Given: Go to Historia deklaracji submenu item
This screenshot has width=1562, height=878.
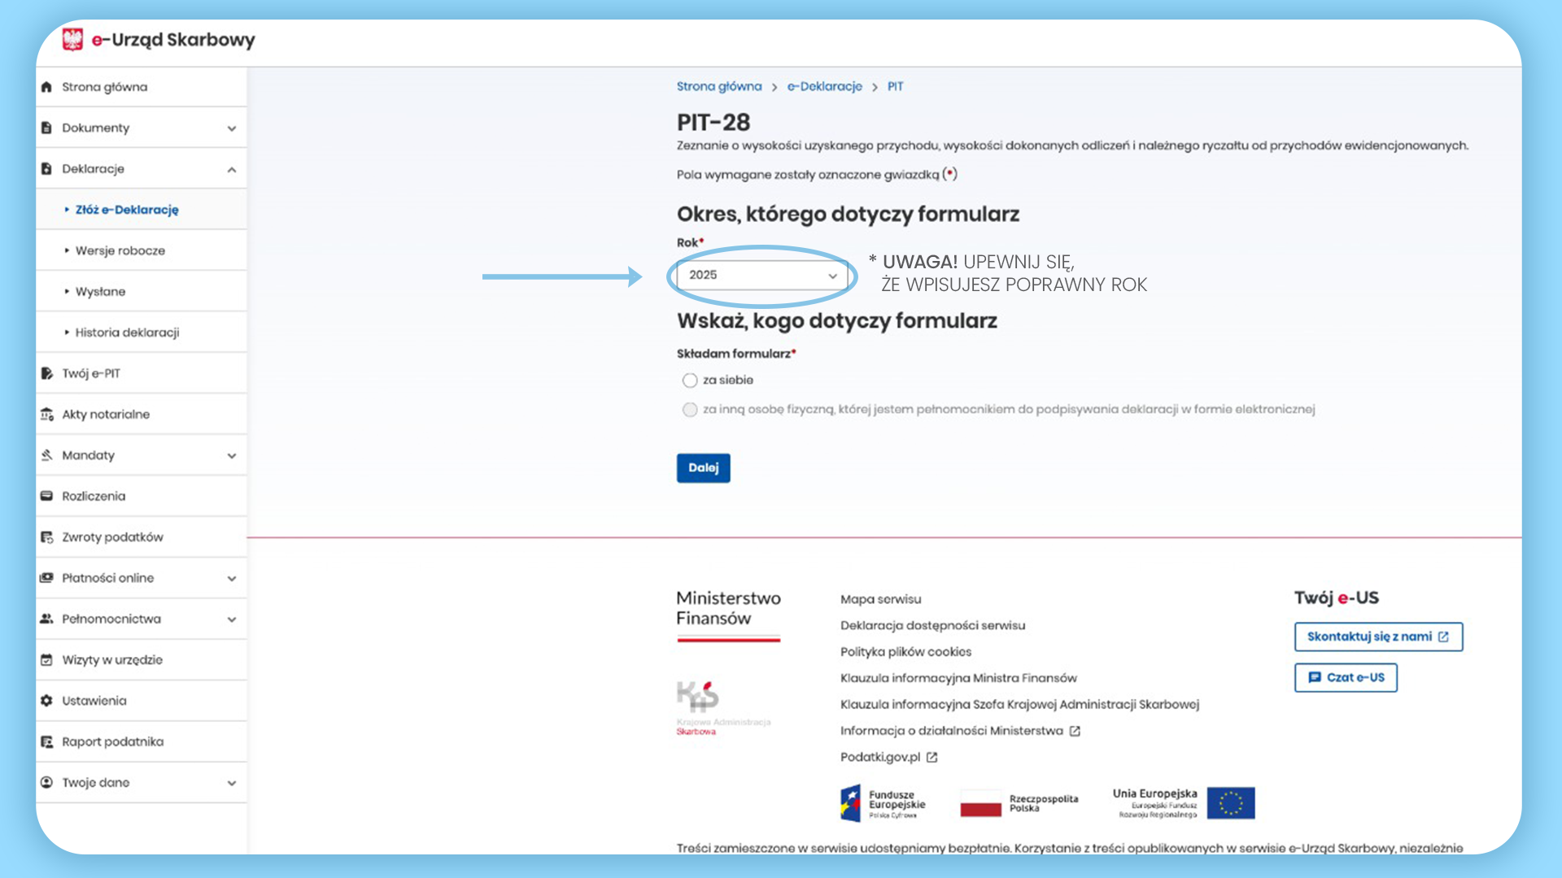Looking at the screenshot, I should point(127,333).
